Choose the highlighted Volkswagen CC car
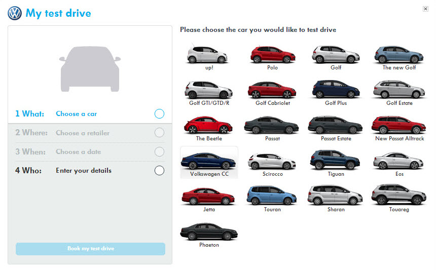Screen dimensions: 436x270 point(209,163)
